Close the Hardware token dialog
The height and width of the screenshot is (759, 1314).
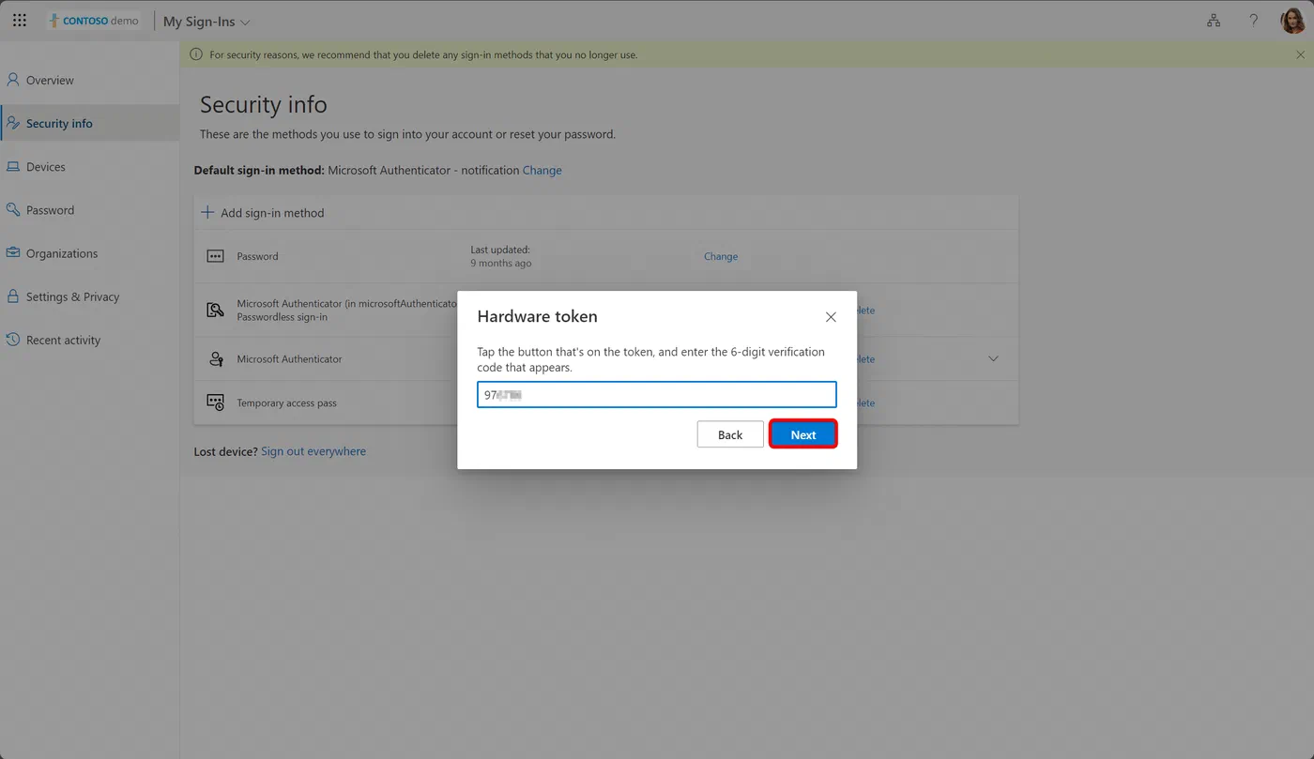point(831,317)
